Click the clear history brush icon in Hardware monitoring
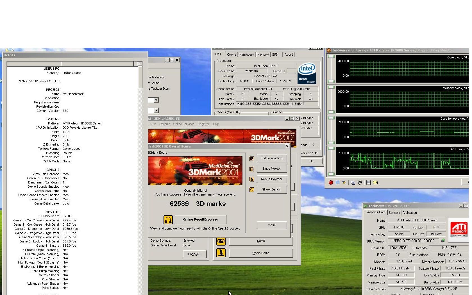Image resolution: width=472 pixels, height=295 pixels. pos(344,183)
